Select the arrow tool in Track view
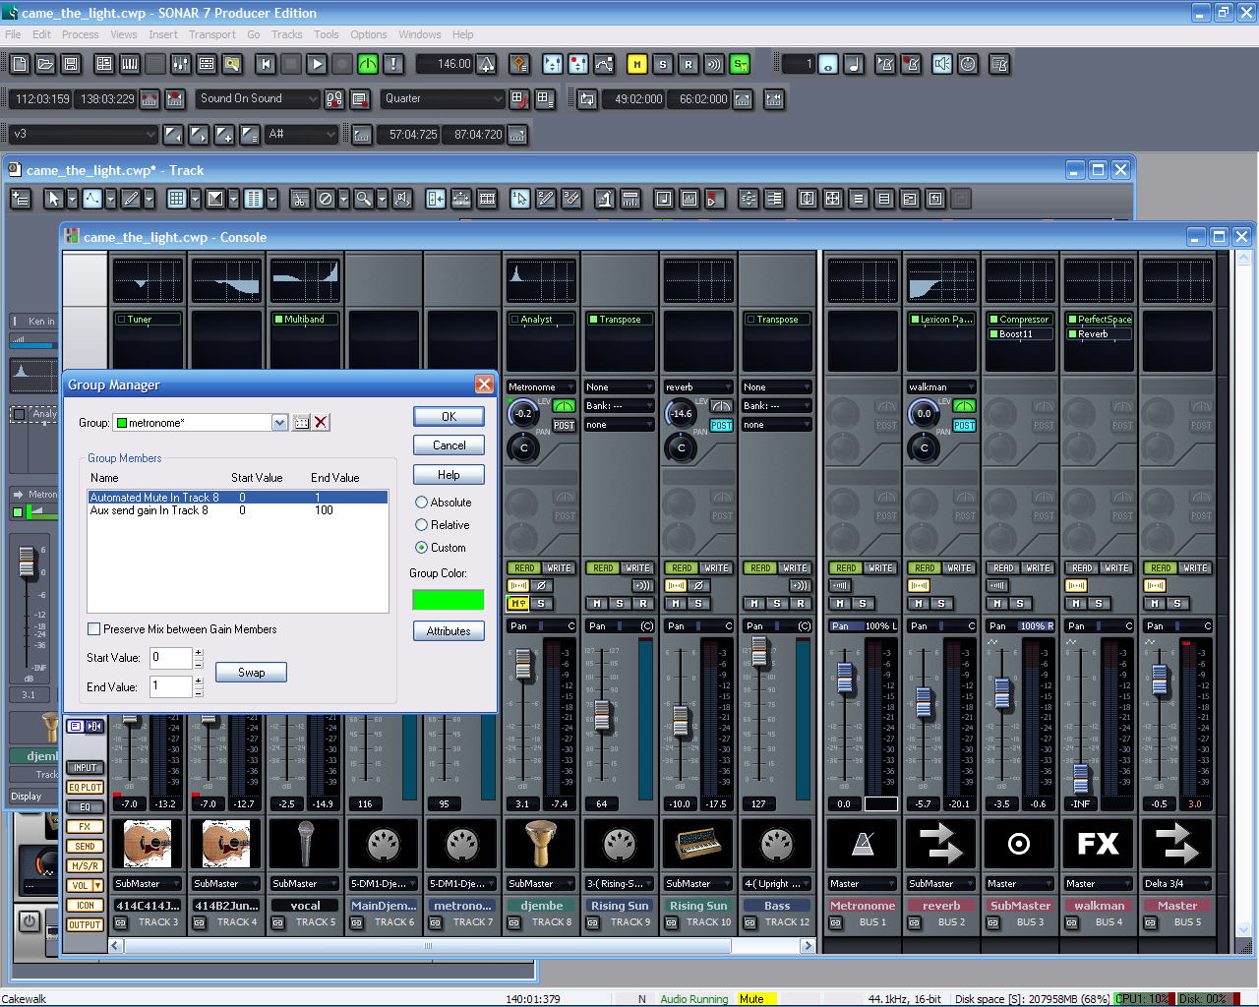 [54, 199]
